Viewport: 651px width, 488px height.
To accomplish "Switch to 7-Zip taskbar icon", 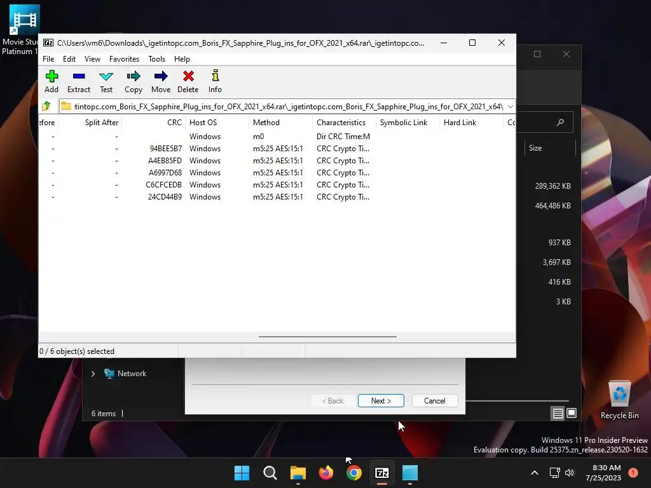I will click(382, 473).
